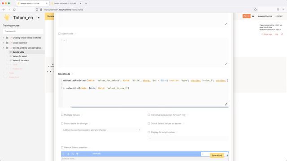Click the Log link near Show logs

point(276,34)
